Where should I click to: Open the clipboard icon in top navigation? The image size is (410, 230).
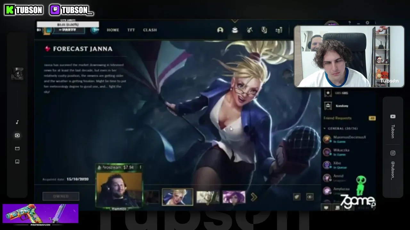click(x=264, y=30)
